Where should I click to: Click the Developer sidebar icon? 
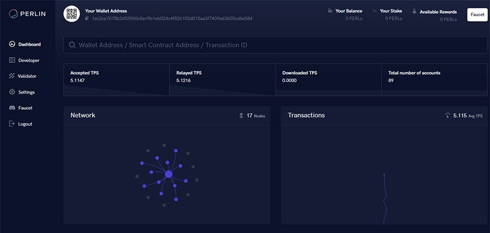pos(12,60)
